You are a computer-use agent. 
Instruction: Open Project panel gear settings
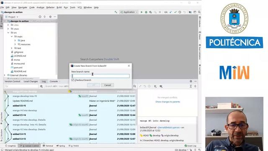coord(50,17)
